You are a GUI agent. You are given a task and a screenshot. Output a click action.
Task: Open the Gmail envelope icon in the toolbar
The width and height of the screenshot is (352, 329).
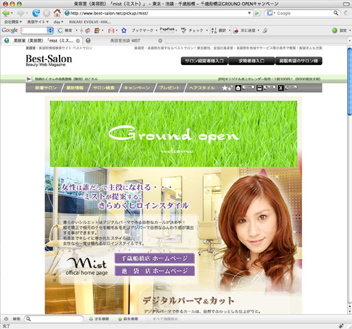tap(111, 30)
